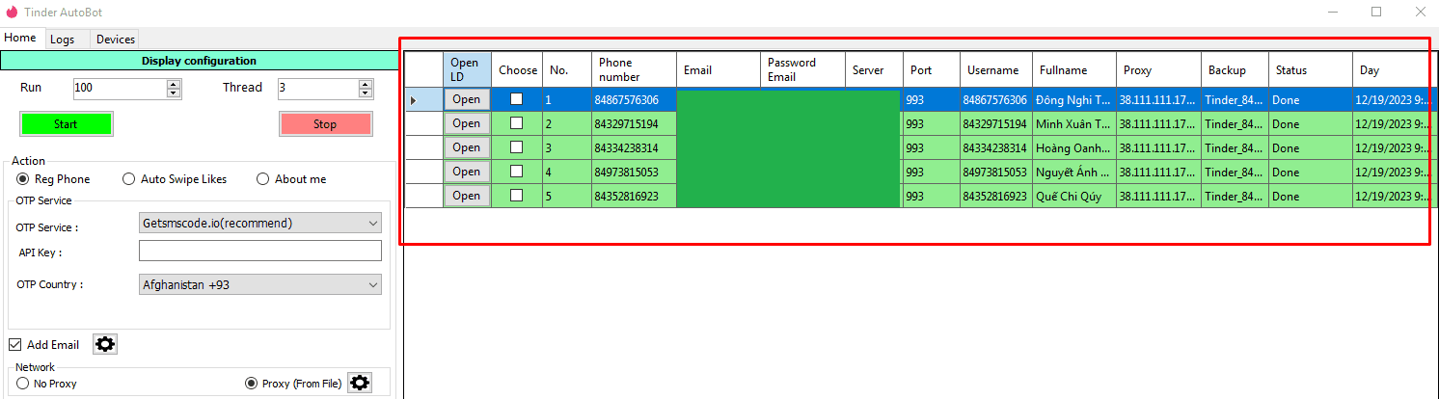Image resolution: width=1439 pixels, height=399 pixels.
Task: Click Fullname cell Đông Nghi T...
Action: pos(1074,100)
